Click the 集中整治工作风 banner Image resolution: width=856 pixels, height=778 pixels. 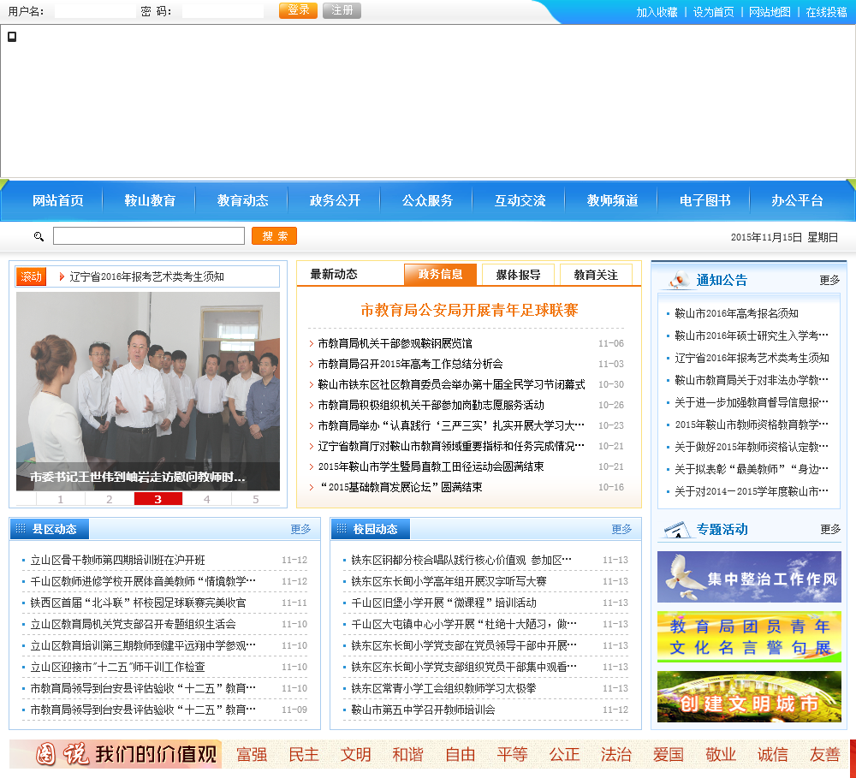coord(749,577)
